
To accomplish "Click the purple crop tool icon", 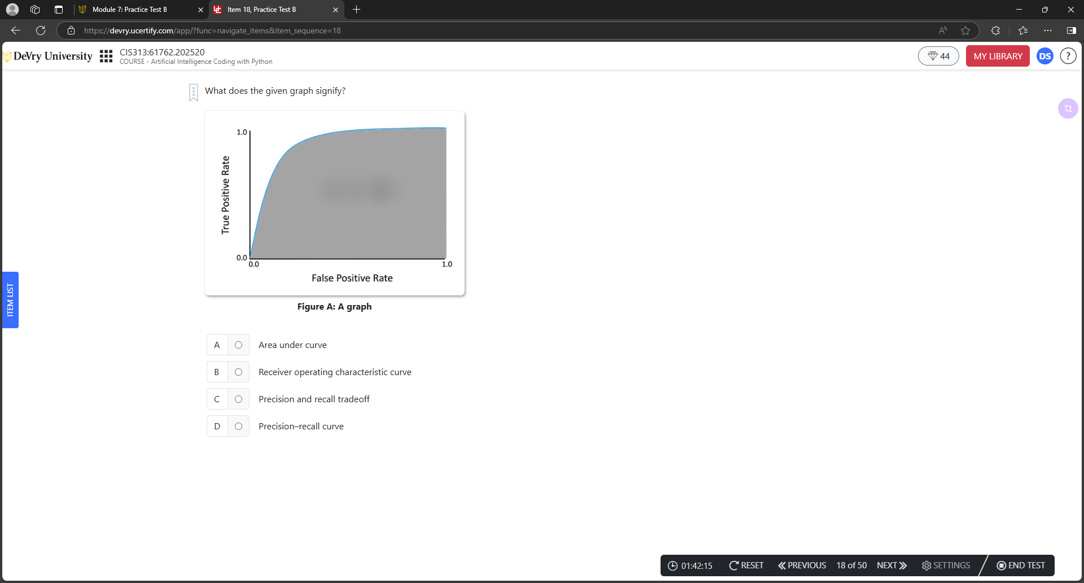I will (x=1068, y=108).
